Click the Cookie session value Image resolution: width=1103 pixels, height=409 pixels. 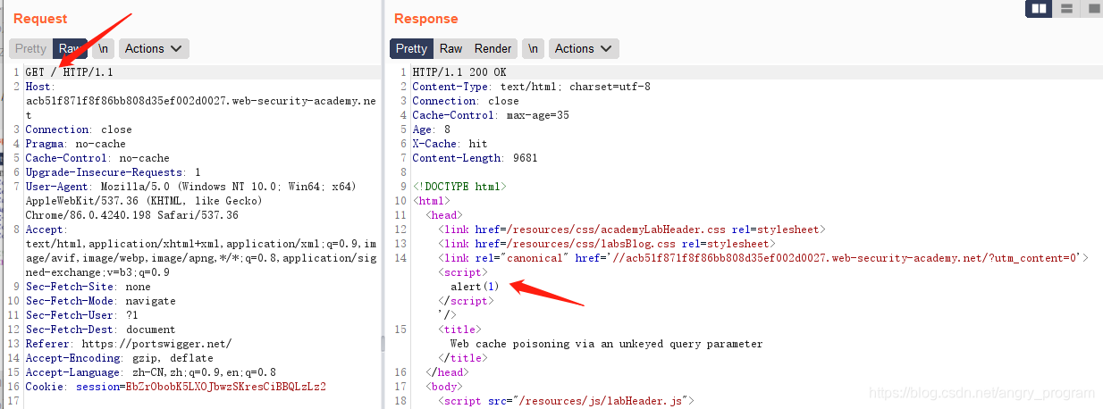coord(225,387)
